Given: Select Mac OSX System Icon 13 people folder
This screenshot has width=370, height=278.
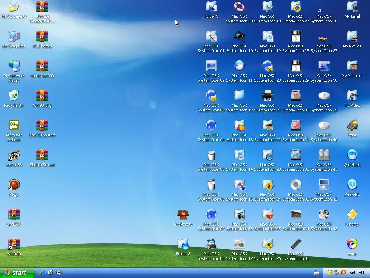Looking at the screenshot, I should pyautogui.click(x=239, y=125).
